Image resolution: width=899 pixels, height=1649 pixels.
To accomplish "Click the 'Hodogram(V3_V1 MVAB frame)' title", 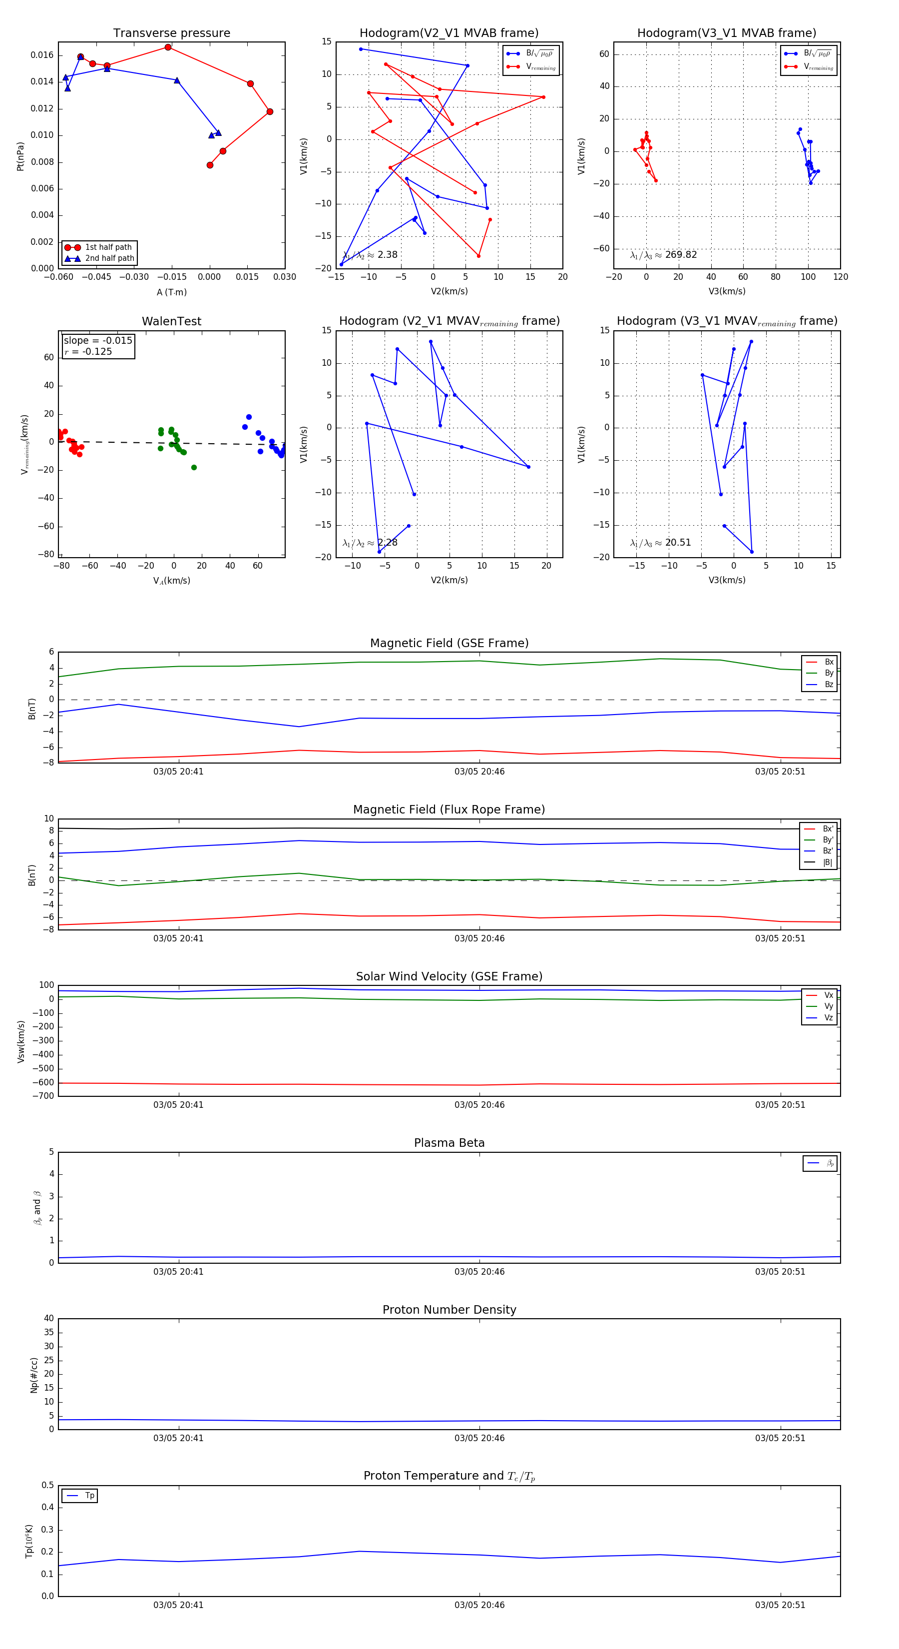I will click(727, 32).
